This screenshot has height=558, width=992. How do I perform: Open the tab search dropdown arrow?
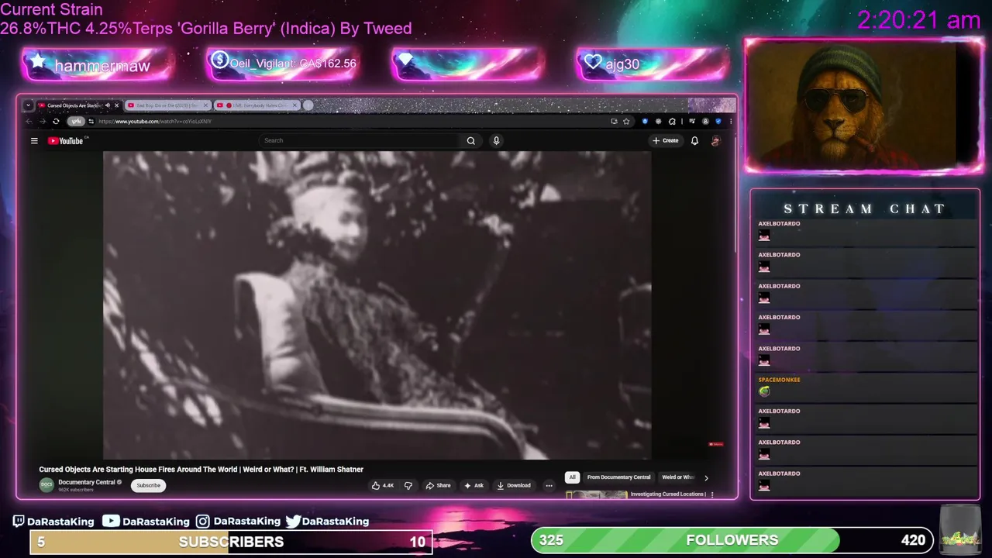[28, 105]
